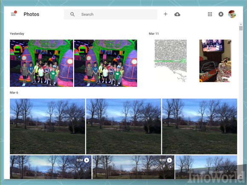Screen dimensions: 247x185
Task: Open the bottom-right park panorama photo
Action: [x=206, y=167]
